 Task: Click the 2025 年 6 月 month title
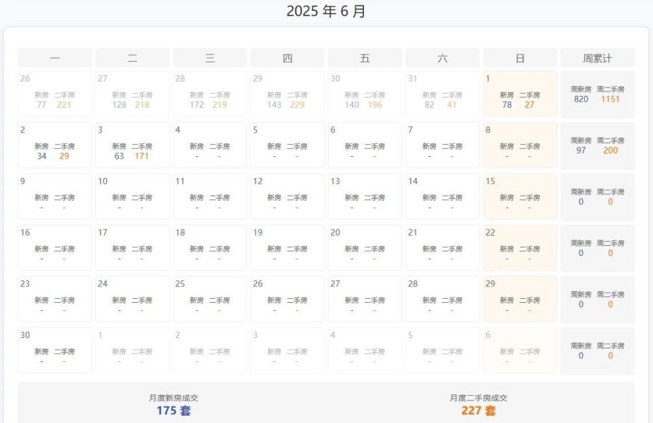(x=326, y=12)
